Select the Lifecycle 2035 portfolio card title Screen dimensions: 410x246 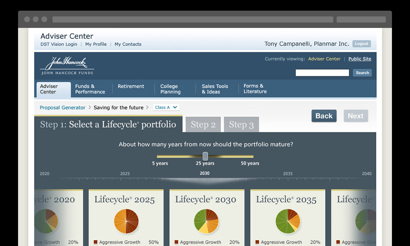point(286,200)
